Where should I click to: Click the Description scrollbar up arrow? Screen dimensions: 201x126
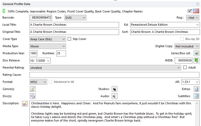click(x=197, y=103)
